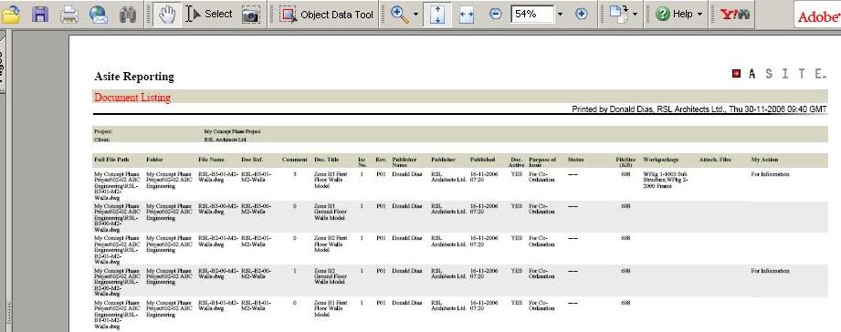This screenshot has height=332, width=841.
Task: Increase zoom with the plus button
Action: pyautogui.click(x=582, y=15)
